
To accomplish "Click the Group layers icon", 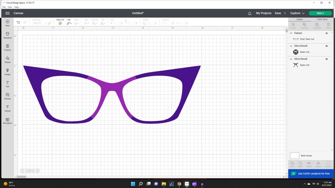I will click(294, 26).
